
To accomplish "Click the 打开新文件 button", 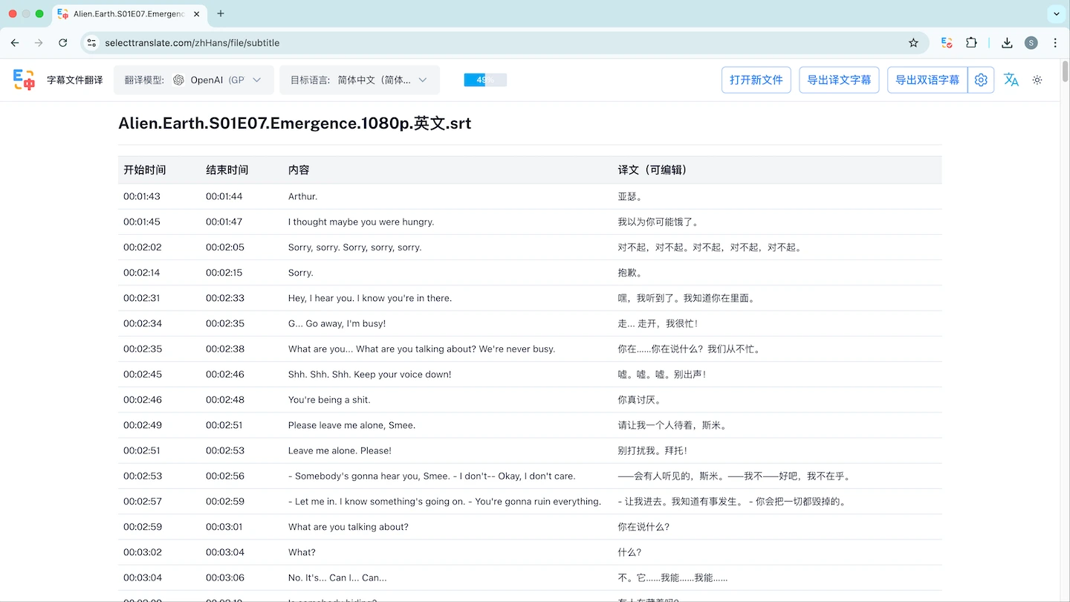I will [756, 80].
